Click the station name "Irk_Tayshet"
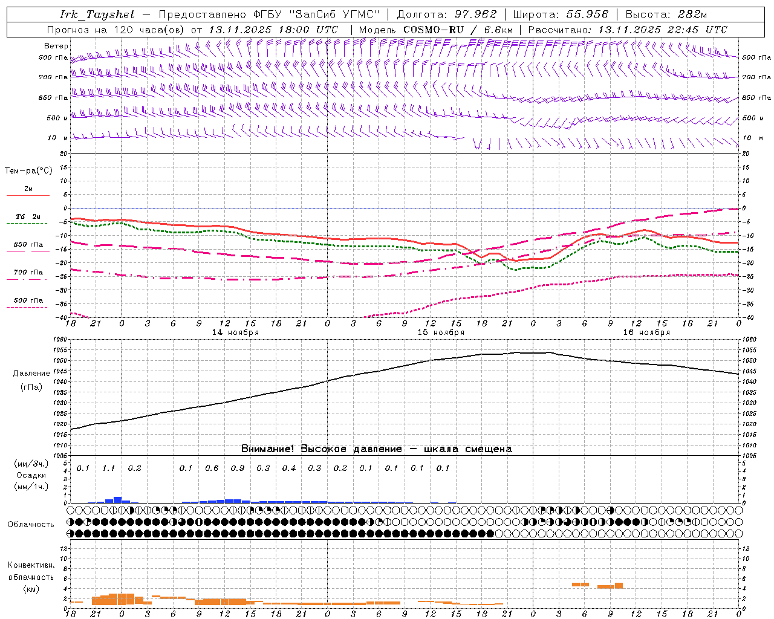 [97, 15]
